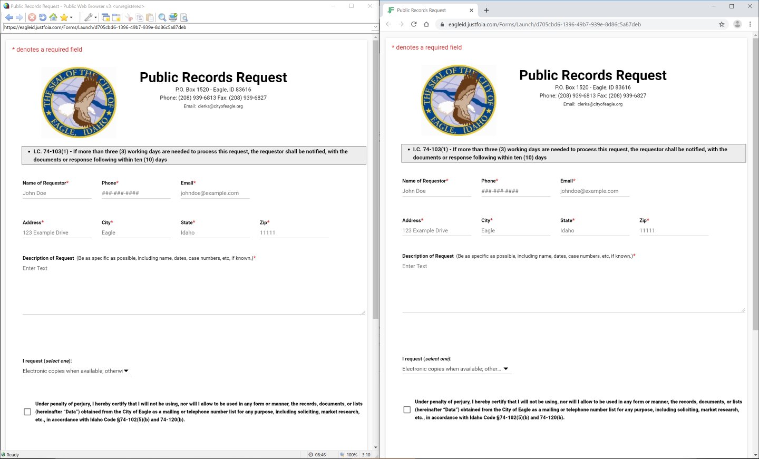Click the clerks@cityofeagle.org email in Chrome
The image size is (759, 459).
[600, 104]
